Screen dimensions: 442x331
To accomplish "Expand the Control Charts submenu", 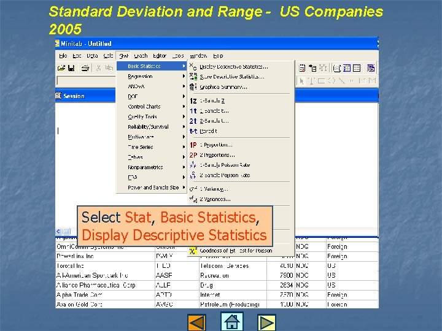I will pyautogui.click(x=152, y=107).
